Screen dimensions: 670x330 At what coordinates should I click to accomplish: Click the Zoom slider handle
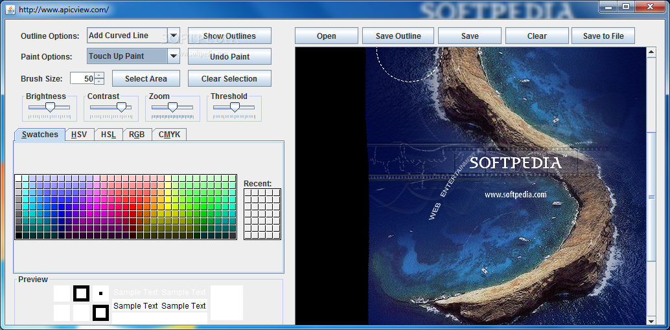(172, 107)
